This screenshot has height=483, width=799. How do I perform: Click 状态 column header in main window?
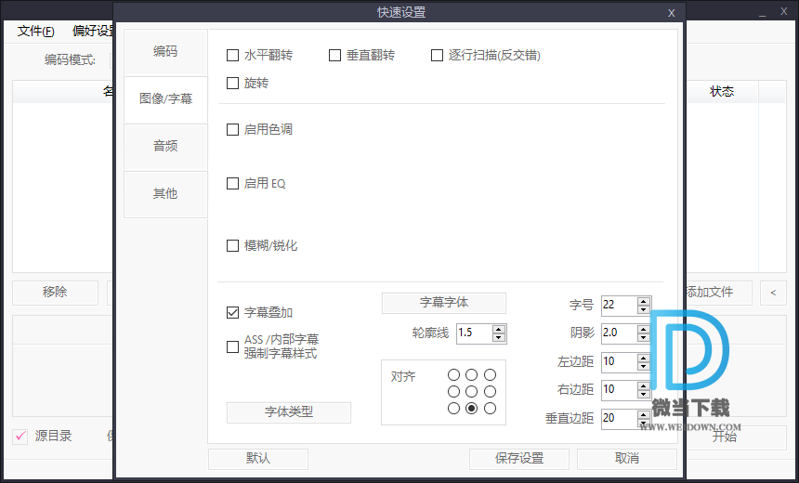(722, 92)
